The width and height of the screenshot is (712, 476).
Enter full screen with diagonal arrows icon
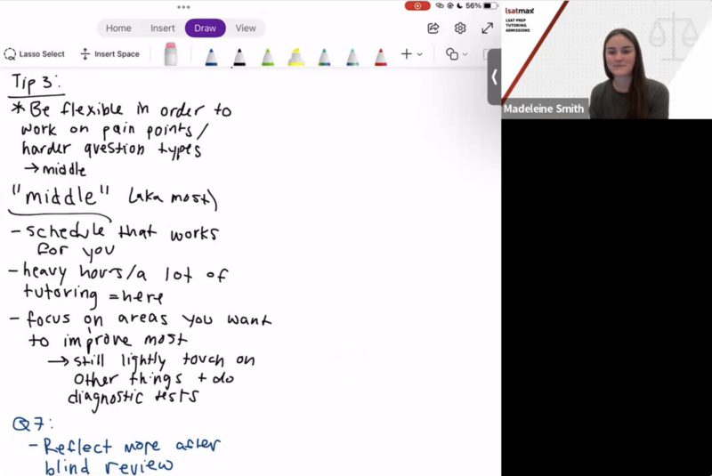click(x=487, y=28)
